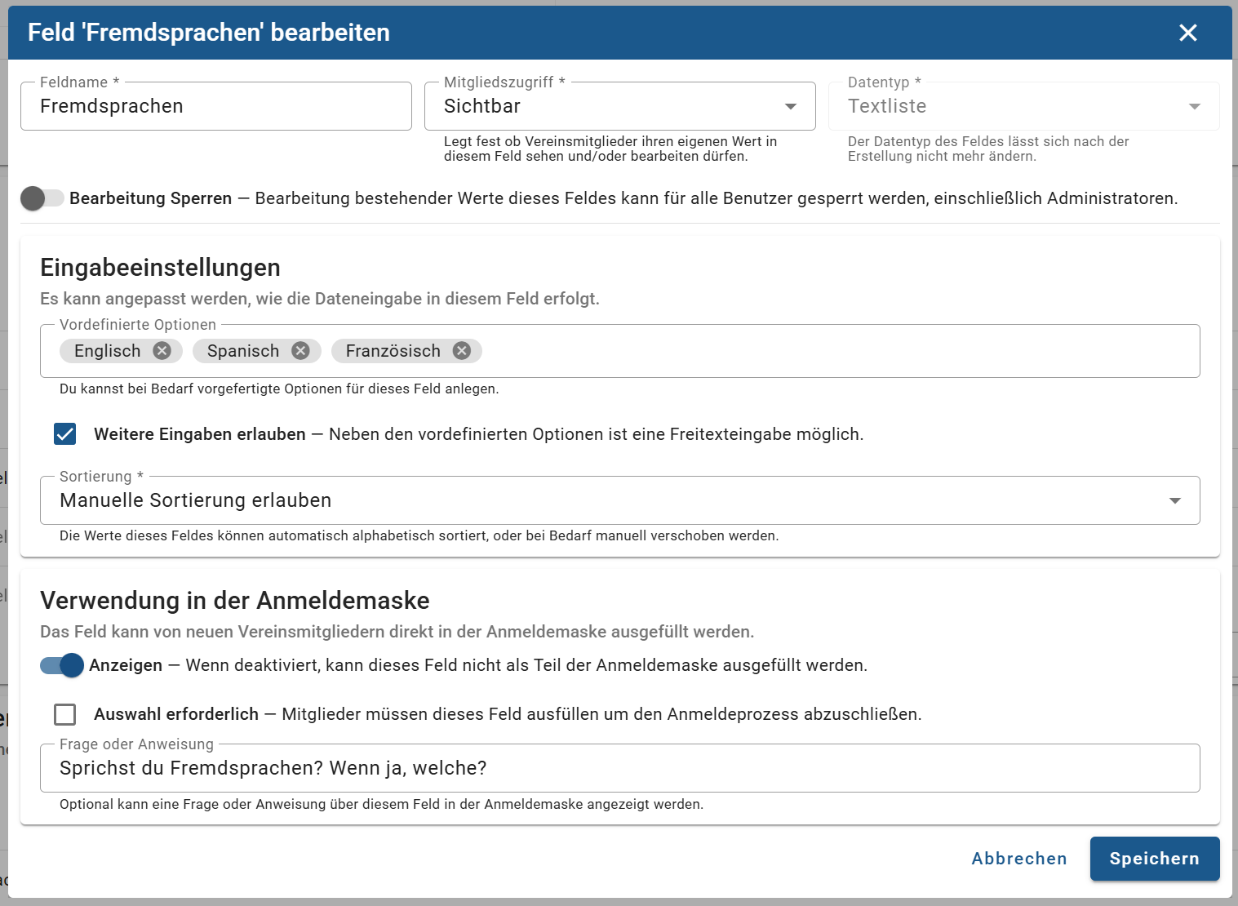
Task: Expand the Sortierung dropdown
Action: pyautogui.click(x=620, y=500)
